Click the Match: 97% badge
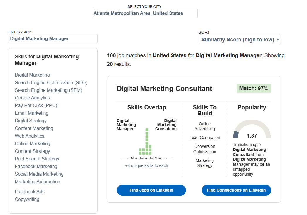This screenshot has width=307, height=215. (254, 88)
